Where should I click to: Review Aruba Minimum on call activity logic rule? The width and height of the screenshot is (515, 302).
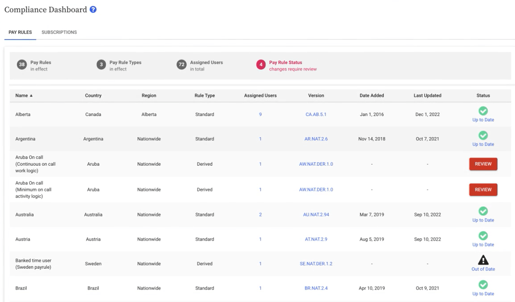[x=483, y=190]
